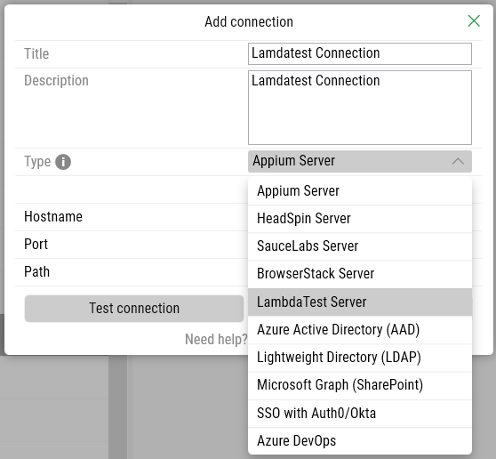Select Azure Active Directory (AAD)
Viewport: 496px width, 459px height.
[x=360, y=330]
